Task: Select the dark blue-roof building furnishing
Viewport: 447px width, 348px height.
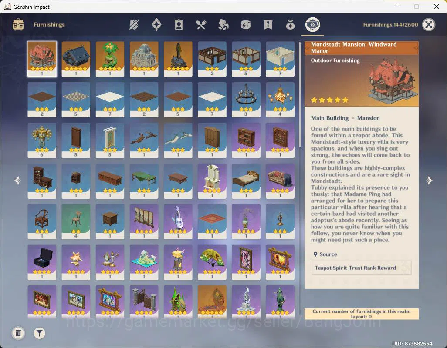Action: (76, 59)
